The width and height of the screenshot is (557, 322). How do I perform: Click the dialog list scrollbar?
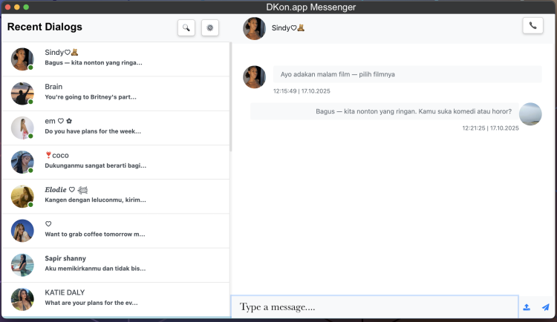pos(231,96)
